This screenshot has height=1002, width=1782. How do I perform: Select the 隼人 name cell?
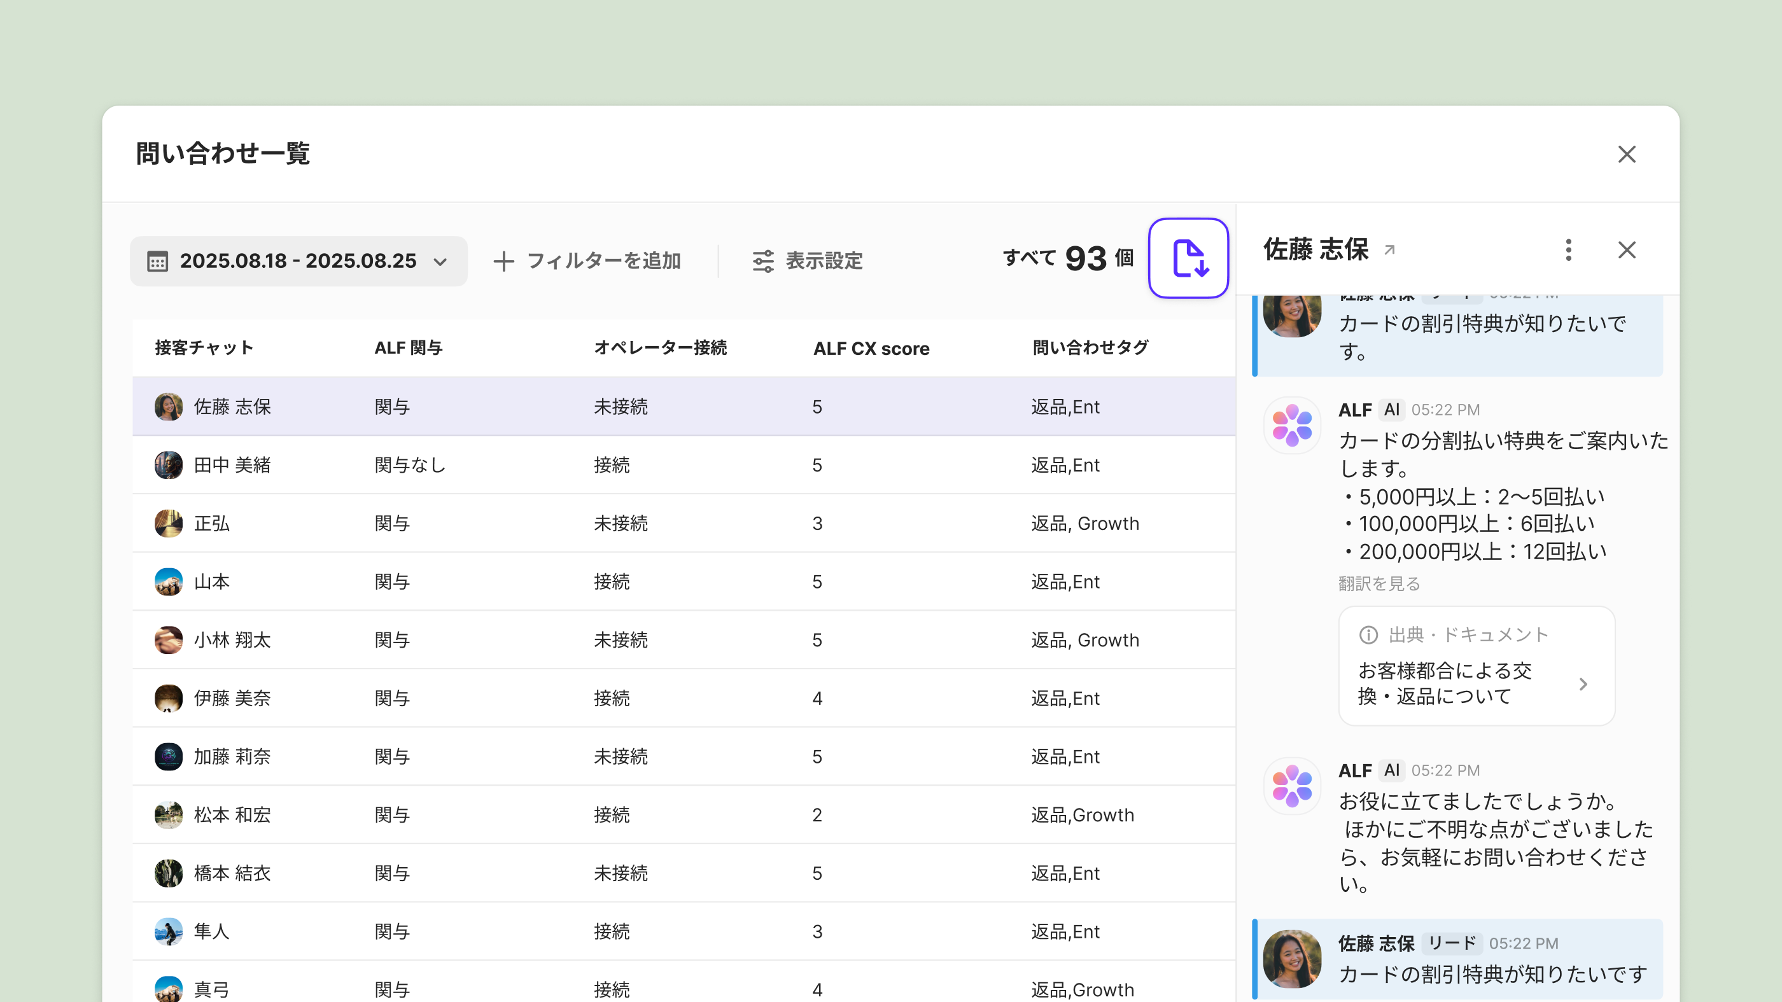click(212, 931)
